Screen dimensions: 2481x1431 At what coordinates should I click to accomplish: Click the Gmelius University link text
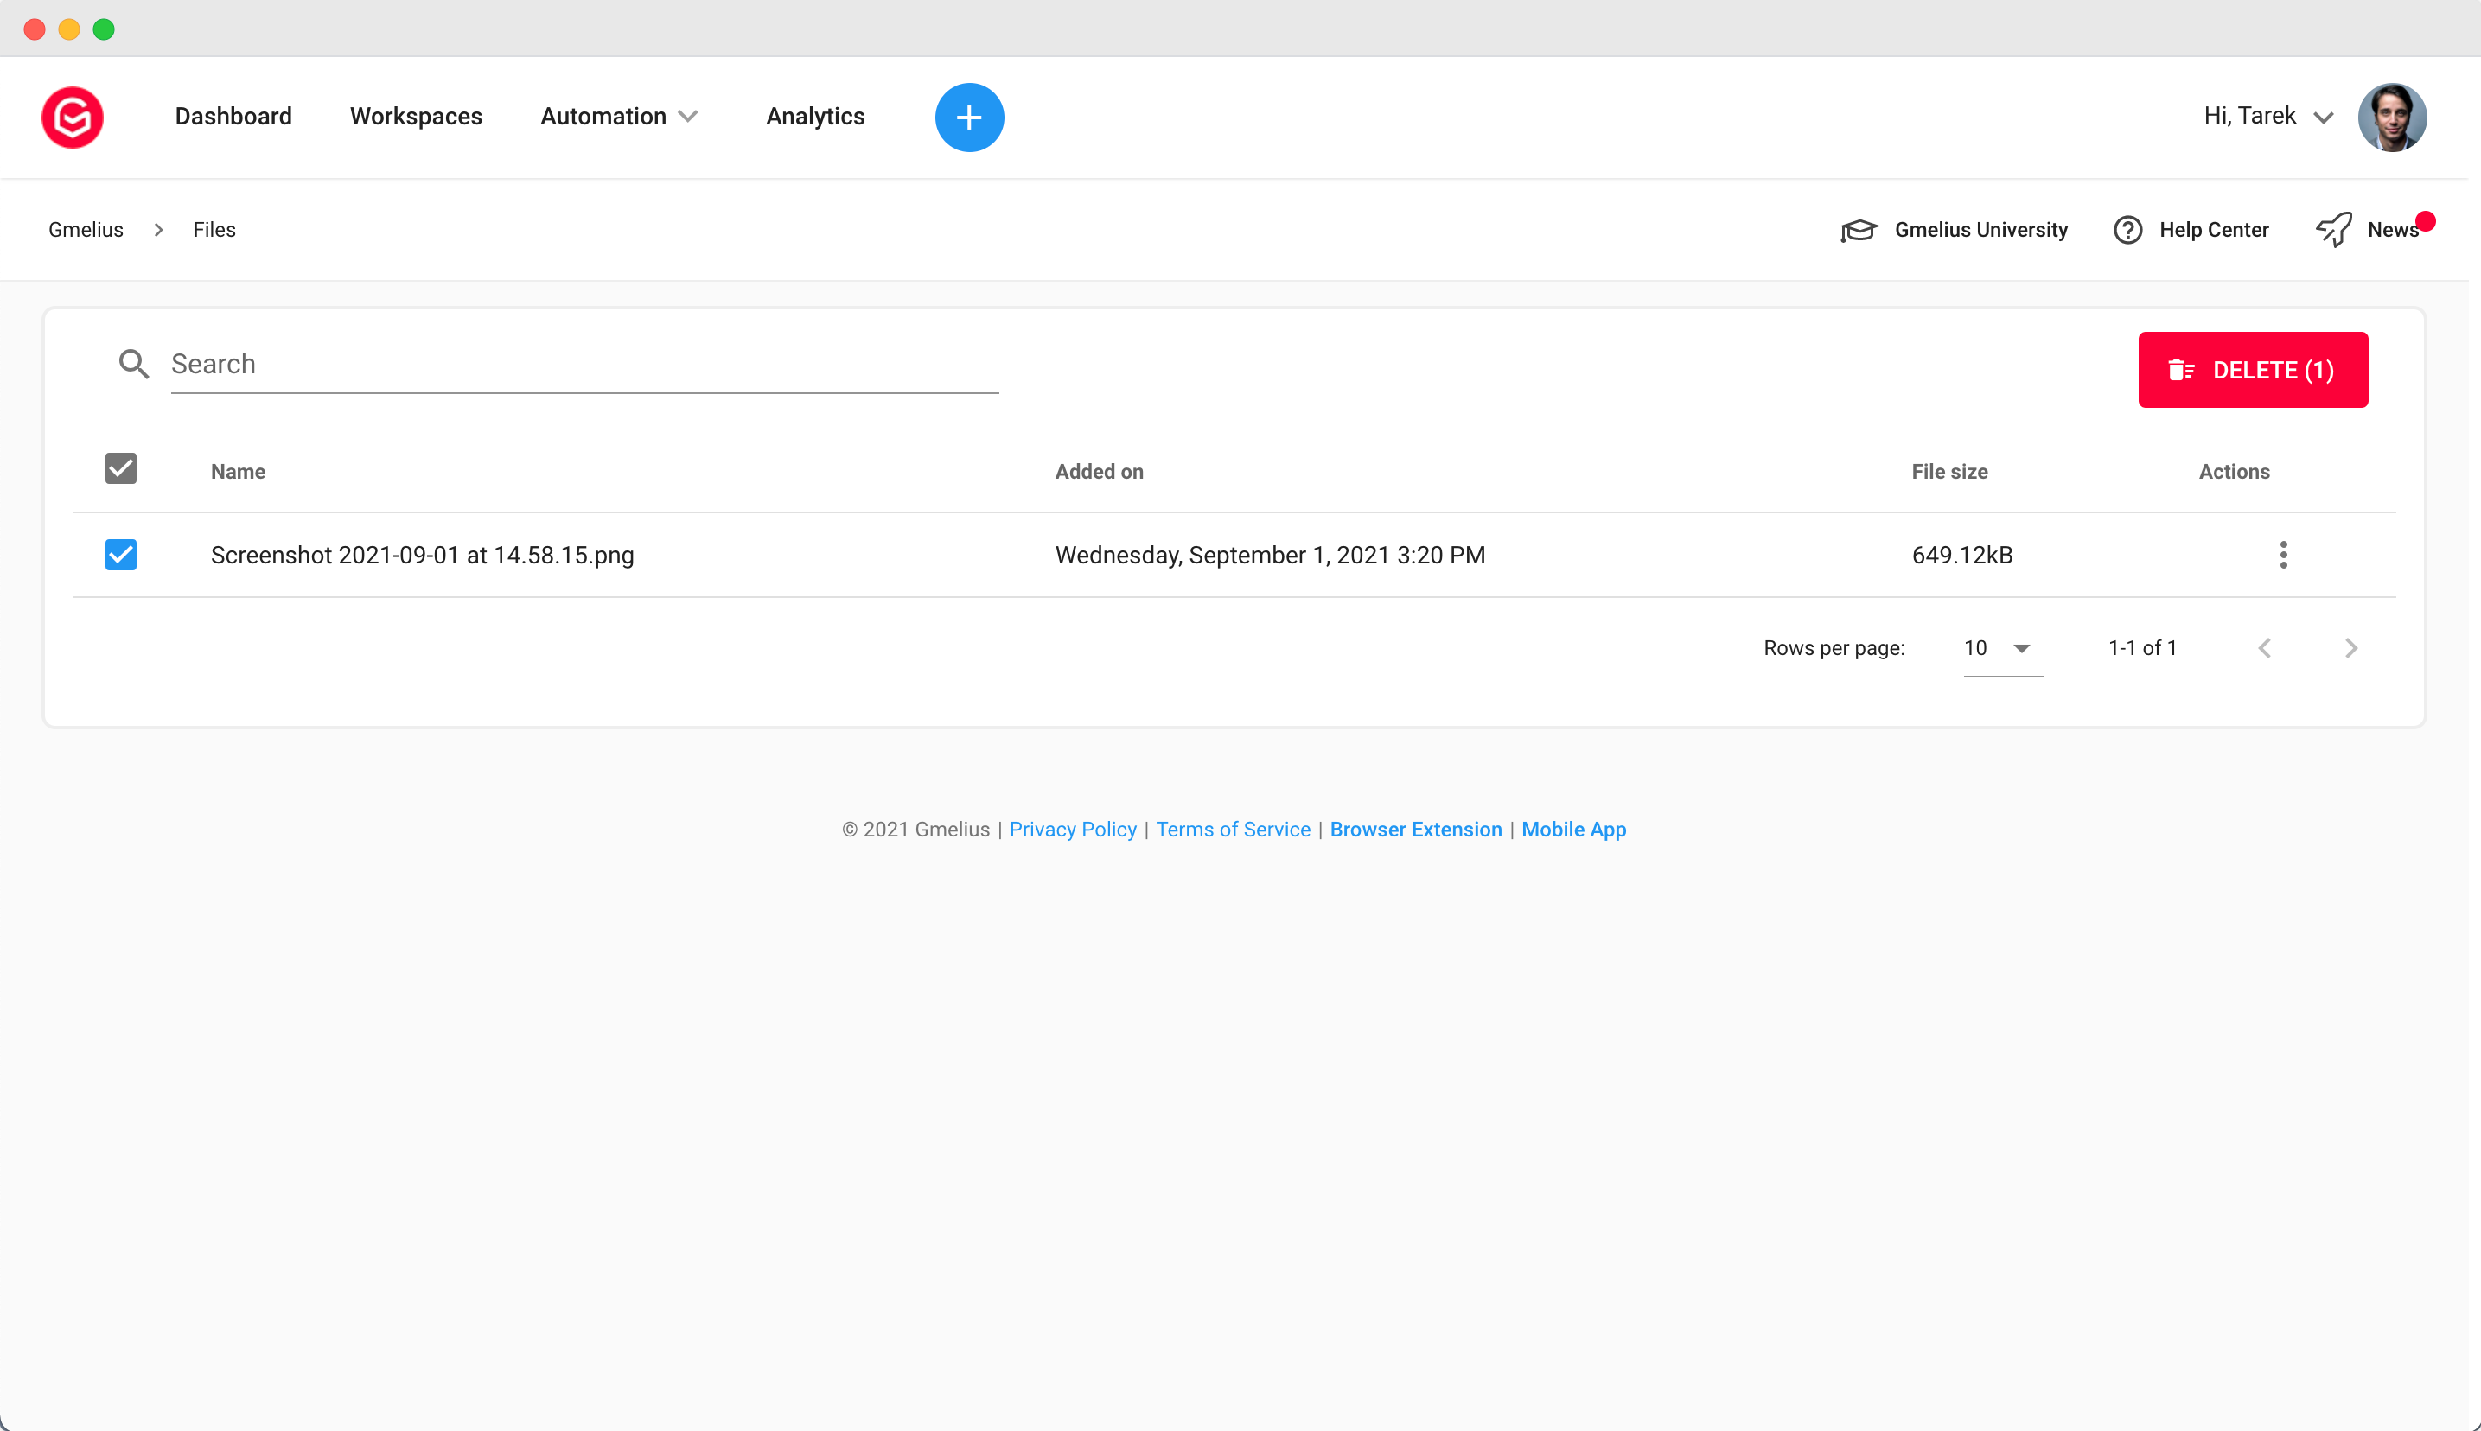coord(1980,230)
